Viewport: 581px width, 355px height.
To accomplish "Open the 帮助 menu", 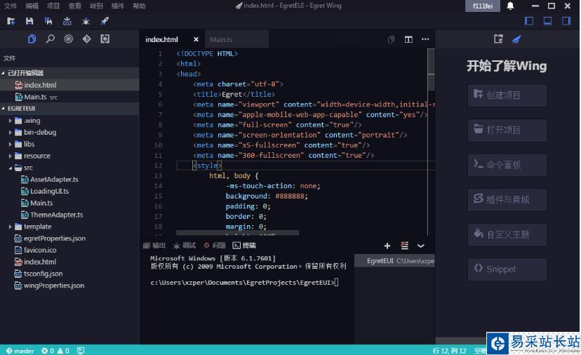I will (x=139, y=6).
